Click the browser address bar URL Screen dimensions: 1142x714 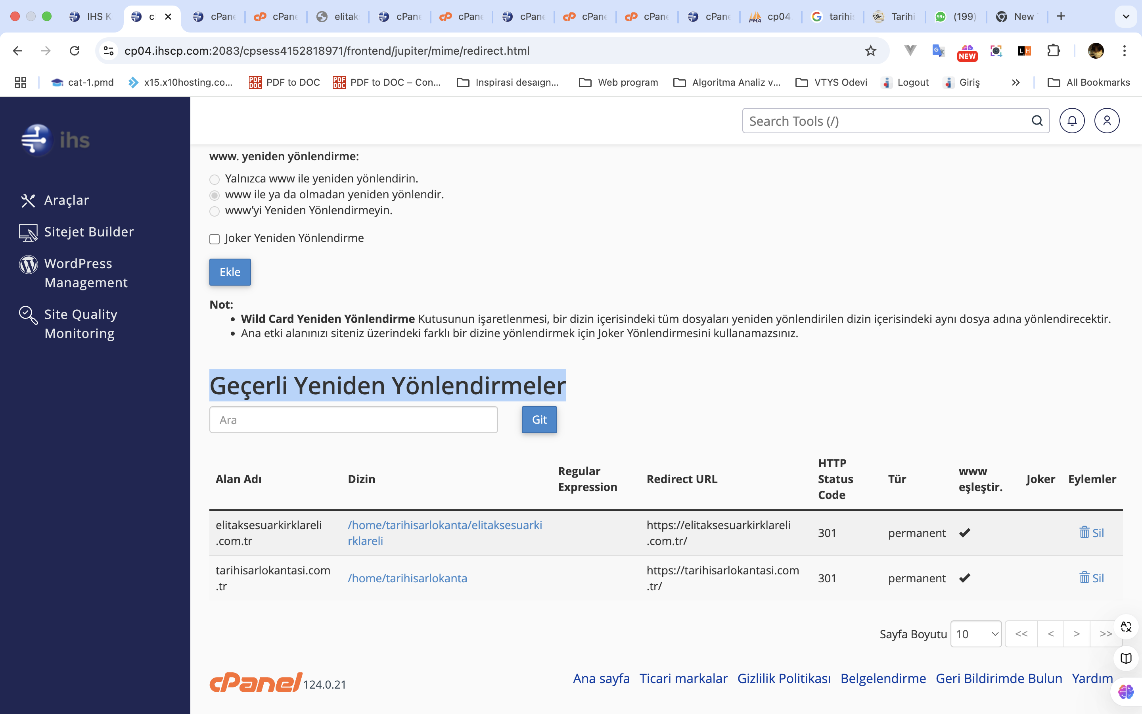(x=327, y=50)
